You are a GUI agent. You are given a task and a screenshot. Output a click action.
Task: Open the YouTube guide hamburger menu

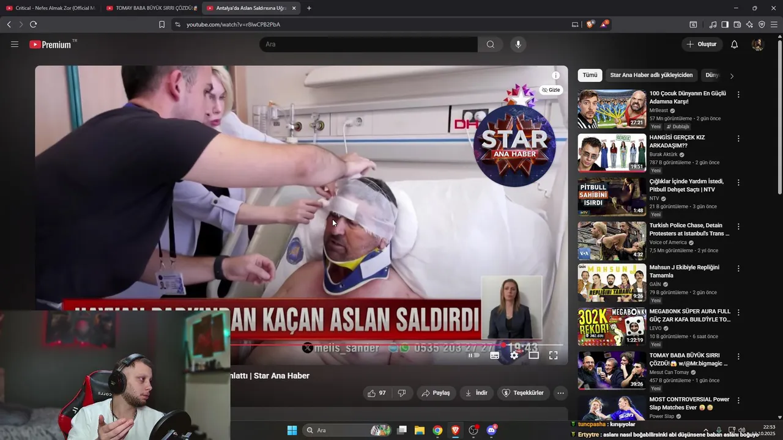(x=15, y=44)
